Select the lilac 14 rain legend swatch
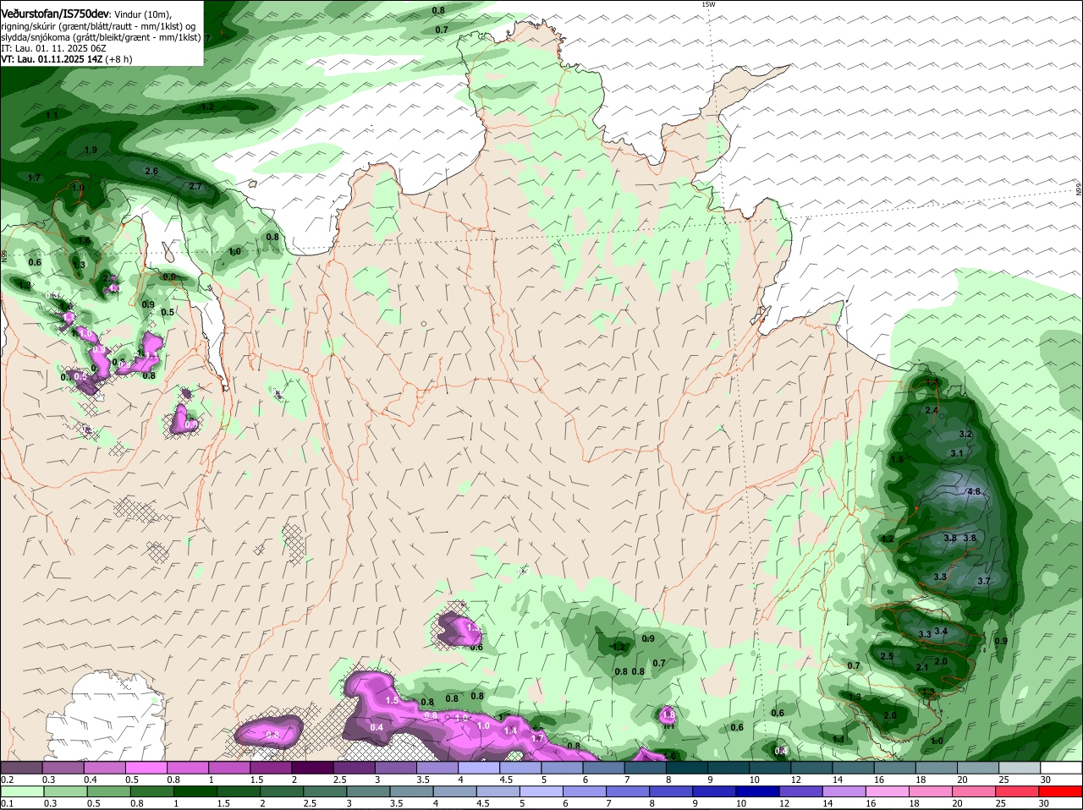1083x810 pixels. [x=844, y=791]
